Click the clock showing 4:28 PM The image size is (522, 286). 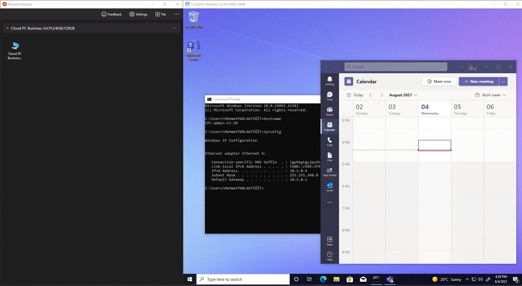(x=501, y=279)
